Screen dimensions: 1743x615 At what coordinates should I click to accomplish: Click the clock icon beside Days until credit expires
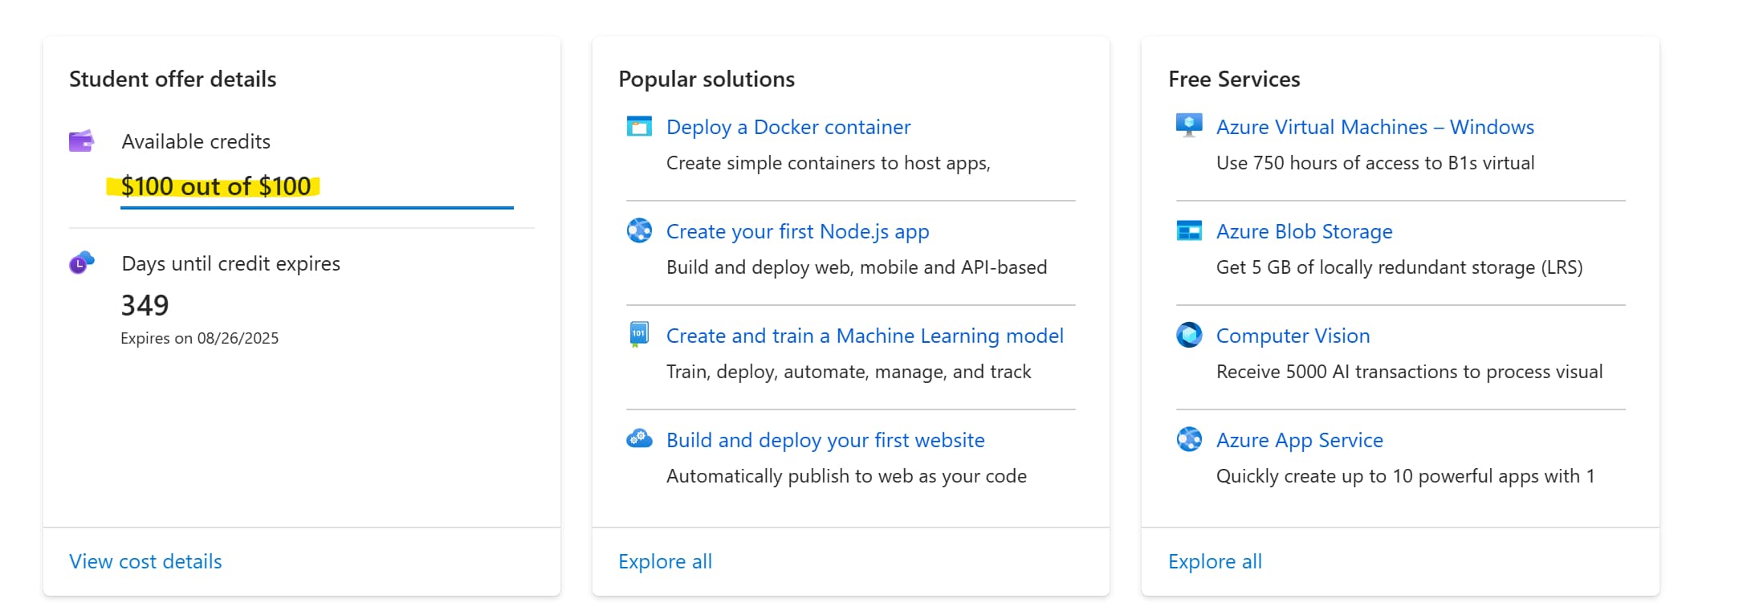tap(81, 263)
